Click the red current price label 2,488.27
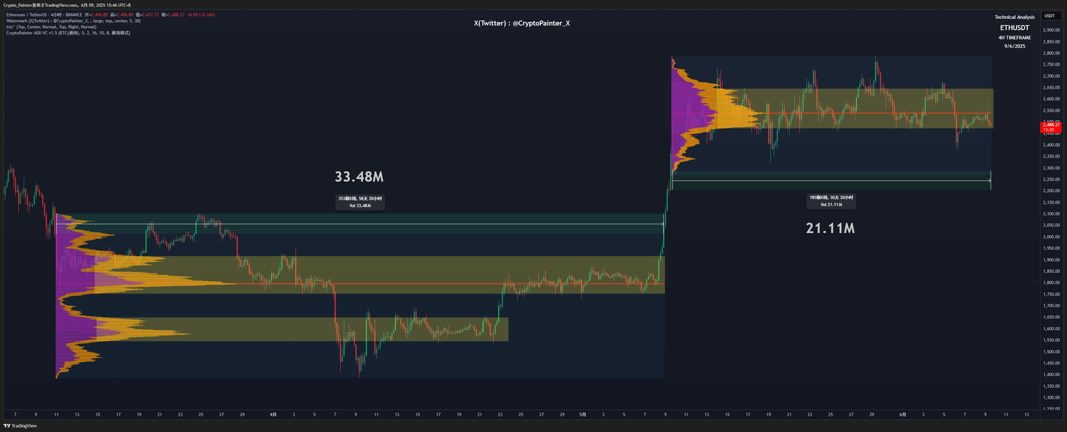The height and width of the screenshot is (432, 1067). (x=1050, y=125)
